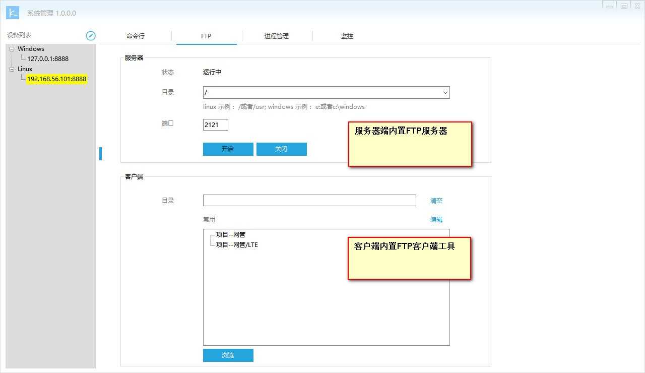Select the Linux group label
The image size is (645, 373).
[25, 69]
